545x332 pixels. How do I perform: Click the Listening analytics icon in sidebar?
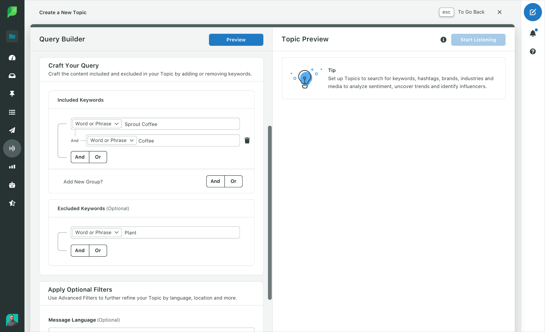tap(12, 148)
